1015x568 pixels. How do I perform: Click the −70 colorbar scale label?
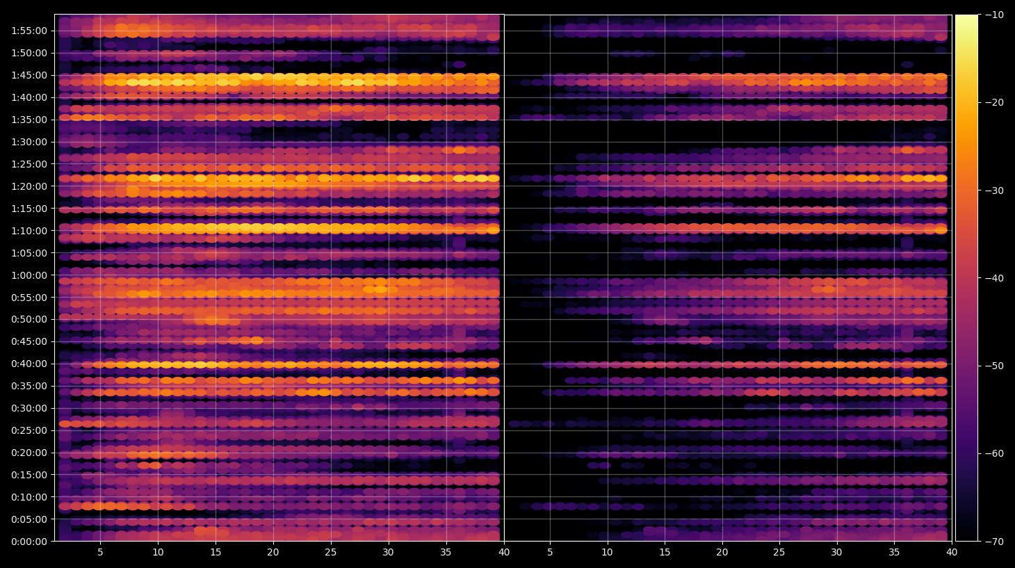pos(993,542)
